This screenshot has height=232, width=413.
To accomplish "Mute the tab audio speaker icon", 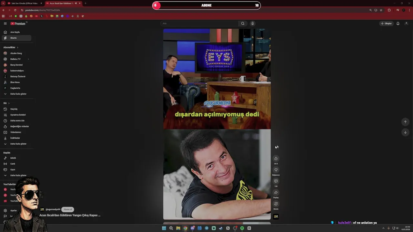I will click(x=76, y=3).
